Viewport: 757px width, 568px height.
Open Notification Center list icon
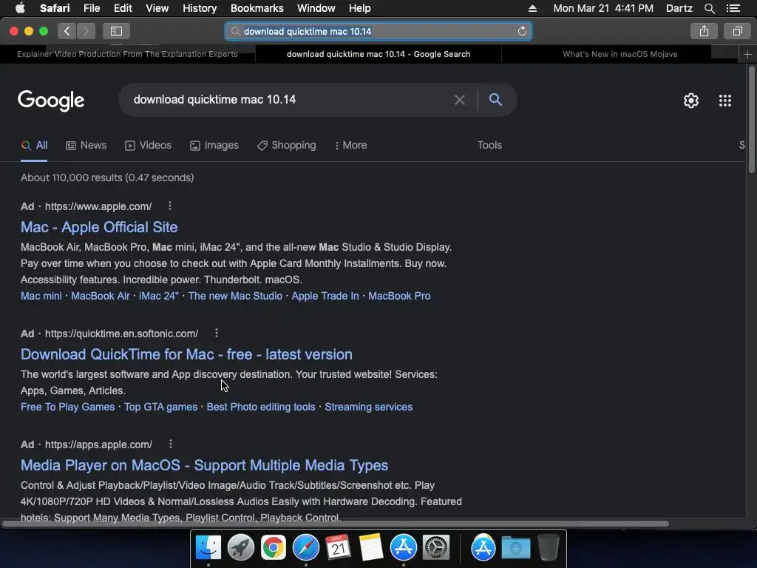click(733, 8)
